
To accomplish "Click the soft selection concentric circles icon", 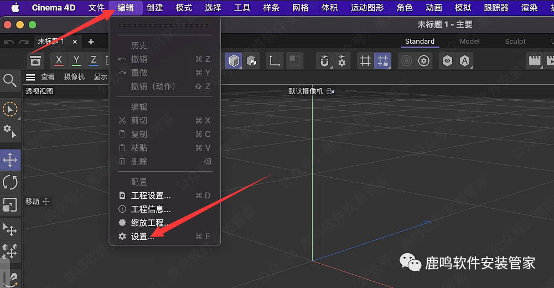I will (x=406, y=61).
